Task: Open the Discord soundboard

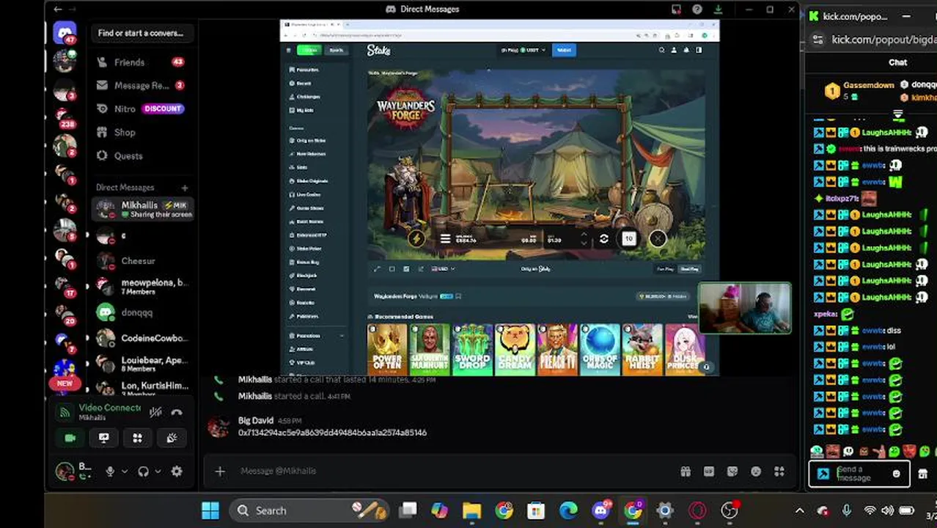Action: tap(172, 438)
